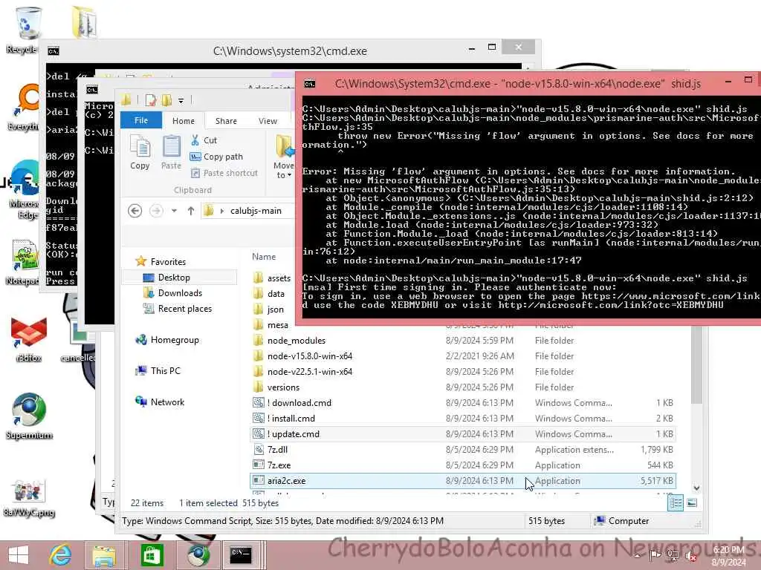The width and height of the screenshot is (761, 570).
Task: Open the Action Center flag icon
Action: coord(655,555)
